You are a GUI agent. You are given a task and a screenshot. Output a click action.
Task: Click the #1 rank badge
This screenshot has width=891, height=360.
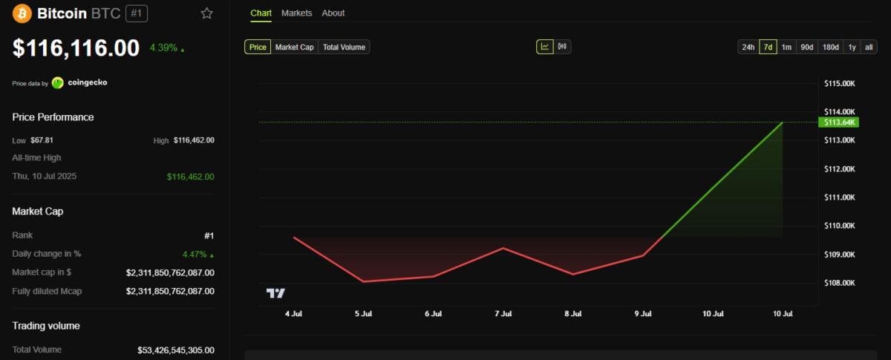click(x=136, y=13)
